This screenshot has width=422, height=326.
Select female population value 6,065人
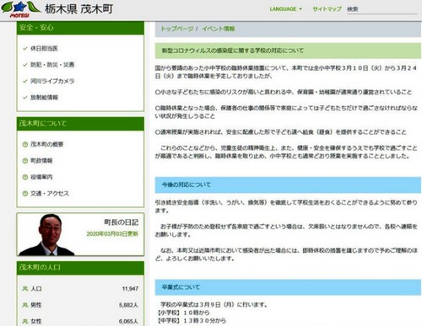128,321
